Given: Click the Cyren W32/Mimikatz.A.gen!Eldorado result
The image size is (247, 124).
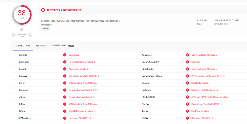Looking at the screenshot, I should point(83,83).
